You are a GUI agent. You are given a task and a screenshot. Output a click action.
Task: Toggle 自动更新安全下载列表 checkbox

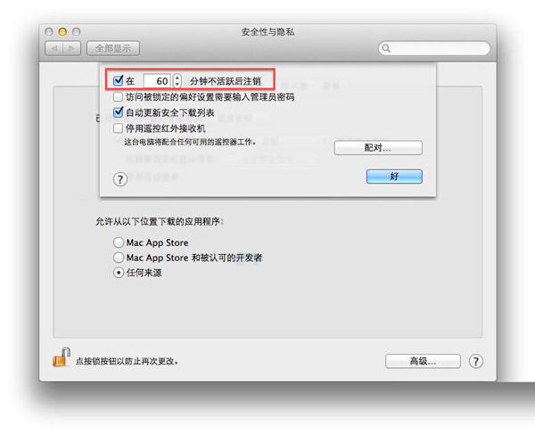[118, 112]
